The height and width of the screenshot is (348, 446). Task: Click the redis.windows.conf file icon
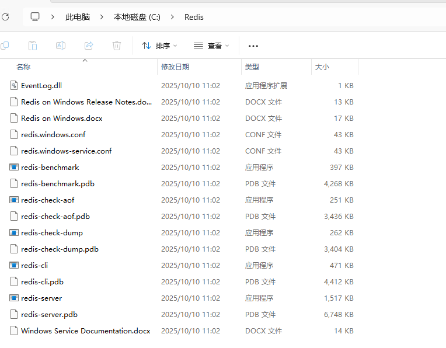pyautogui.click(x=14, y=134)
